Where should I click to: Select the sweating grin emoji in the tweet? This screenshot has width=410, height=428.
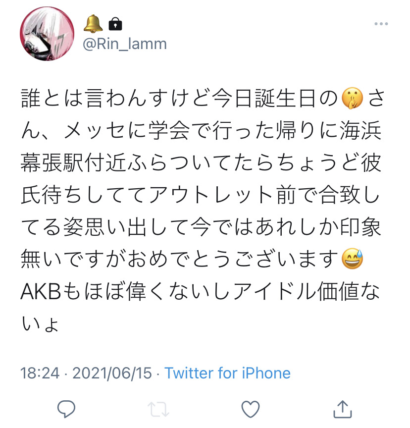click(x=352, y=259)
